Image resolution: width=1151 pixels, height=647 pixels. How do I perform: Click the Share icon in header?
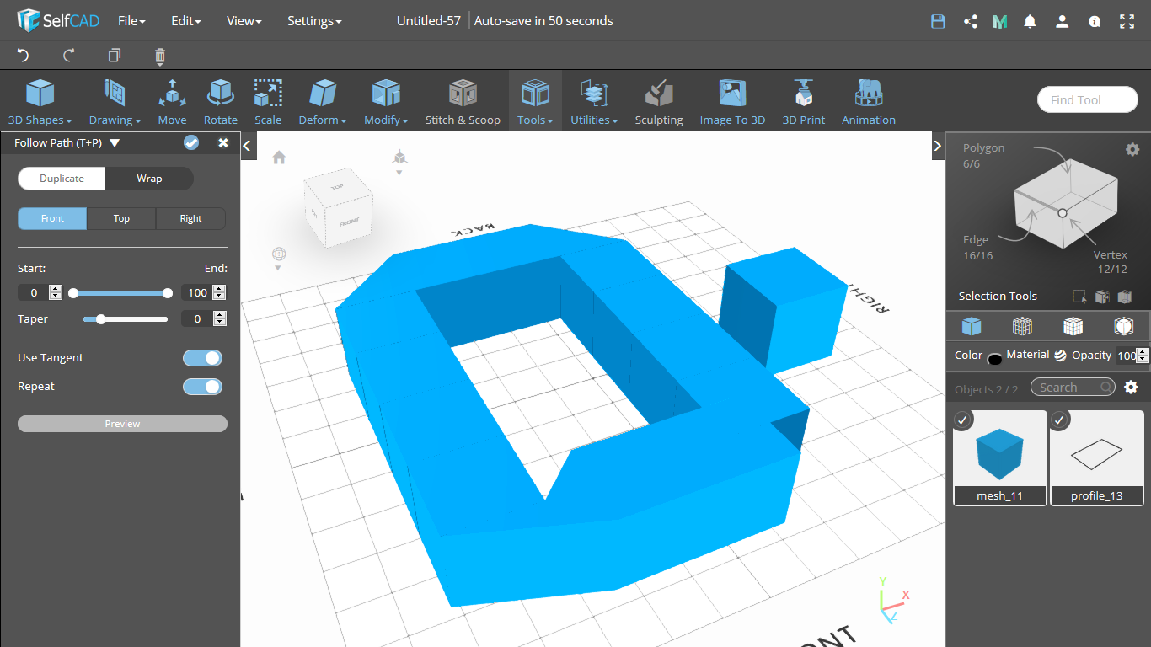[x=970, y=22]
